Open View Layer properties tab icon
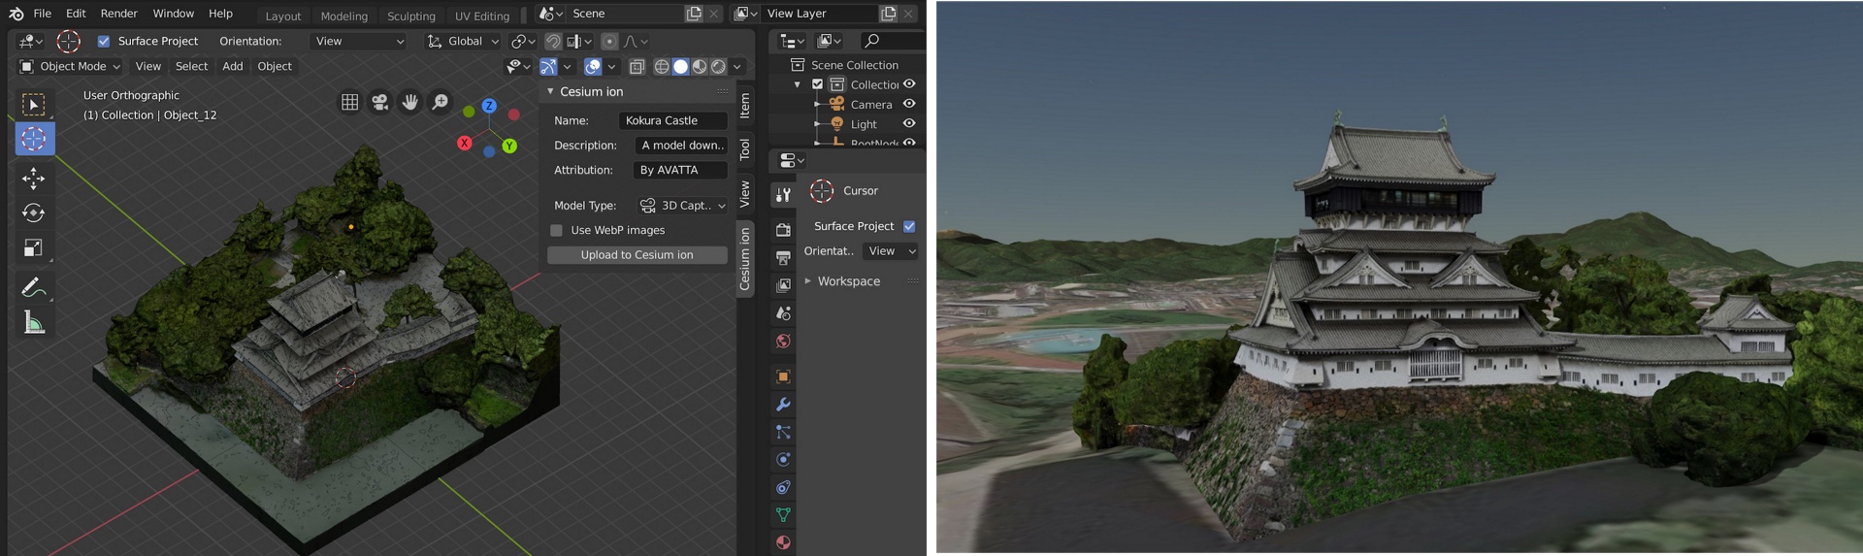 click(x=783, y=285)
